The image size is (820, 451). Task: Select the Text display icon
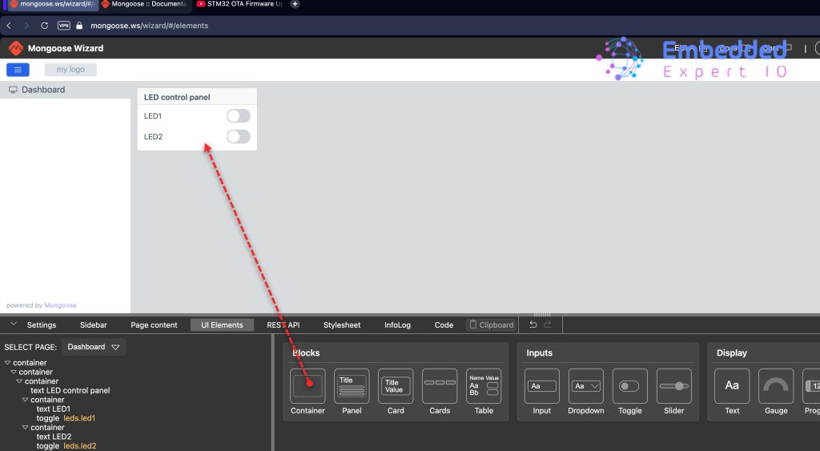[732, 386]
